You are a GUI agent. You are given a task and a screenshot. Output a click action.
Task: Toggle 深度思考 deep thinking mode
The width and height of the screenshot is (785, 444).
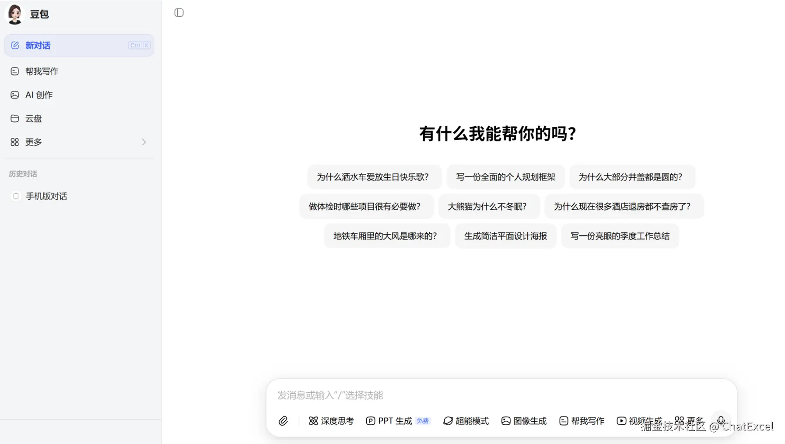pyautogui.click(x=331, y=421)
